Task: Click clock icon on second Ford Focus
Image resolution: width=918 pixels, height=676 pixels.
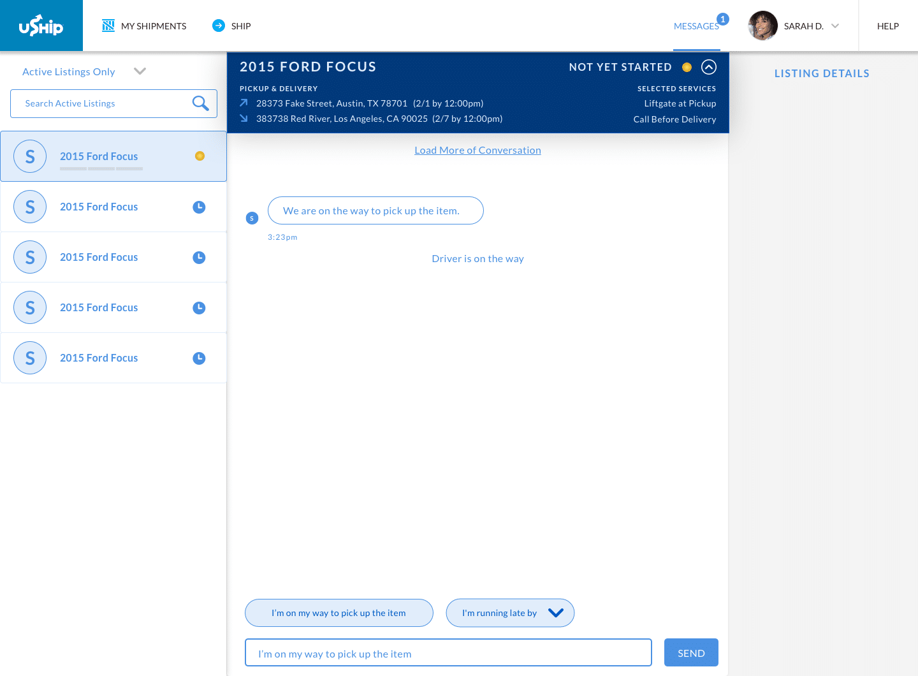Action: (x=199, y=207)
